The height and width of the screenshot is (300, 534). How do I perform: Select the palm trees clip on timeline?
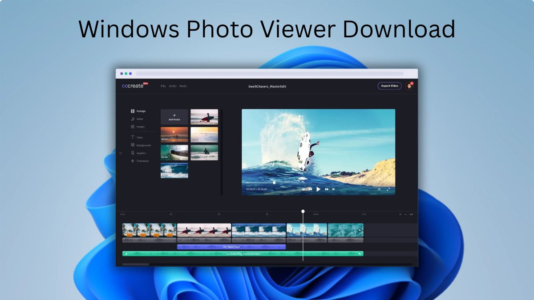tap(150, 230)
